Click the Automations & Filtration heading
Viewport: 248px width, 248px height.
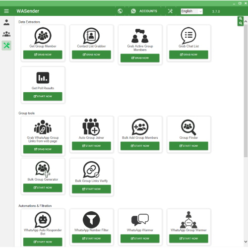point(35,206)
